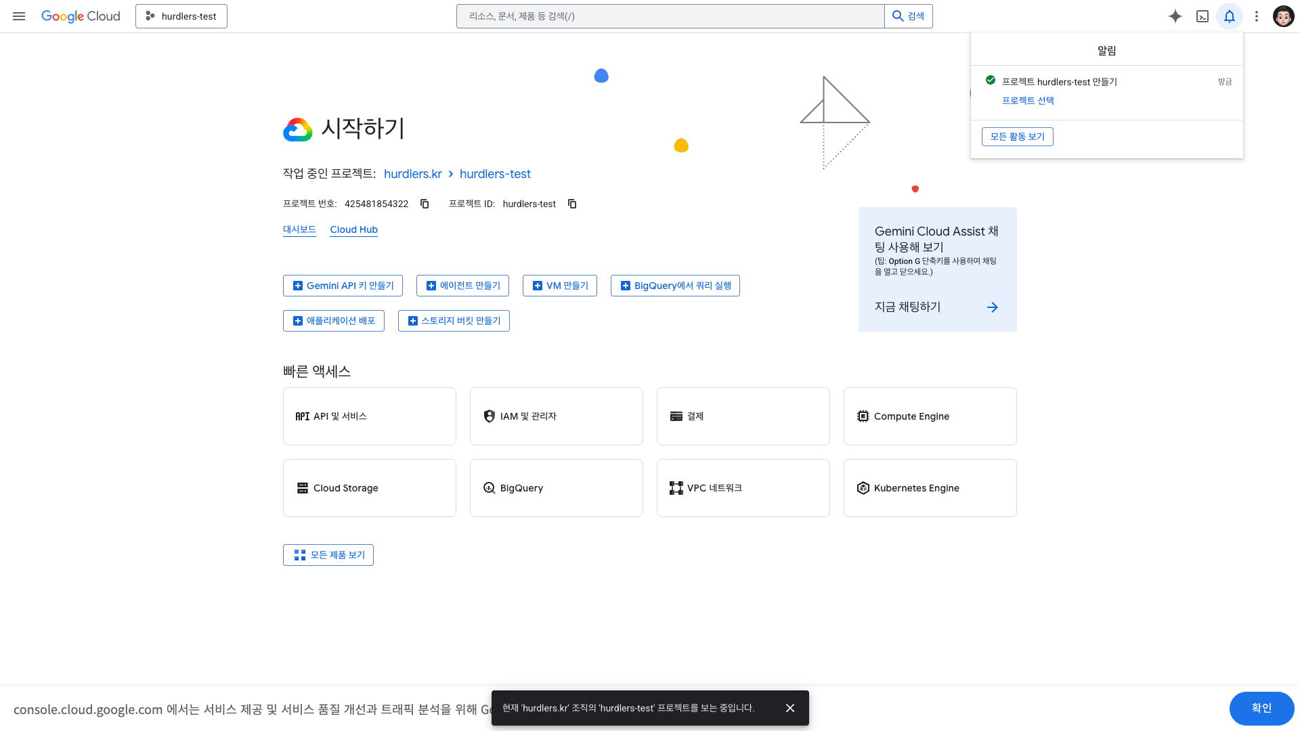Copy the project number
Screen dimensions: 1300x731
click(425, 204)
